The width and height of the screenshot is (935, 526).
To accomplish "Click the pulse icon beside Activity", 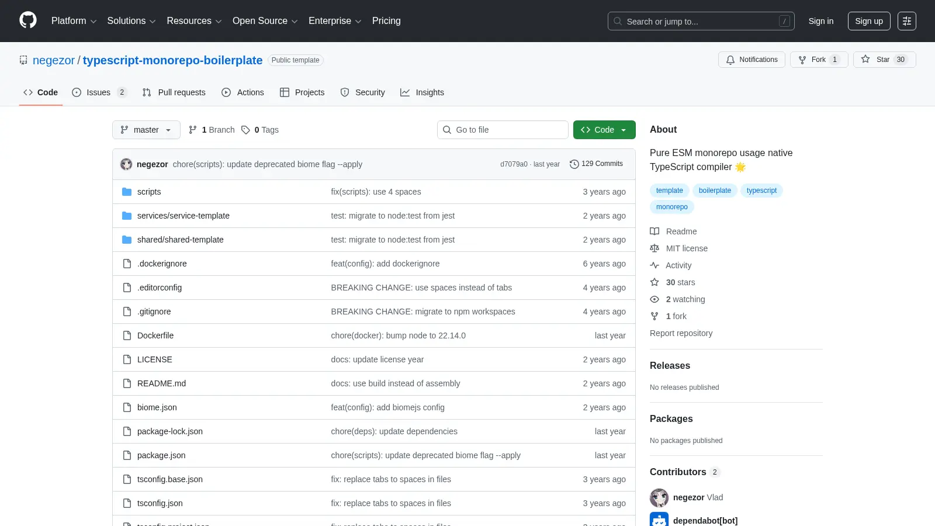I will pos(654,265).
